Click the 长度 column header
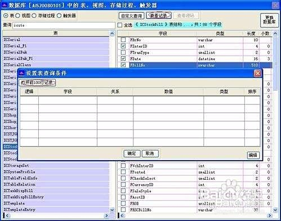This screenshot has width=281, height=221. click(x=251, y=34)
